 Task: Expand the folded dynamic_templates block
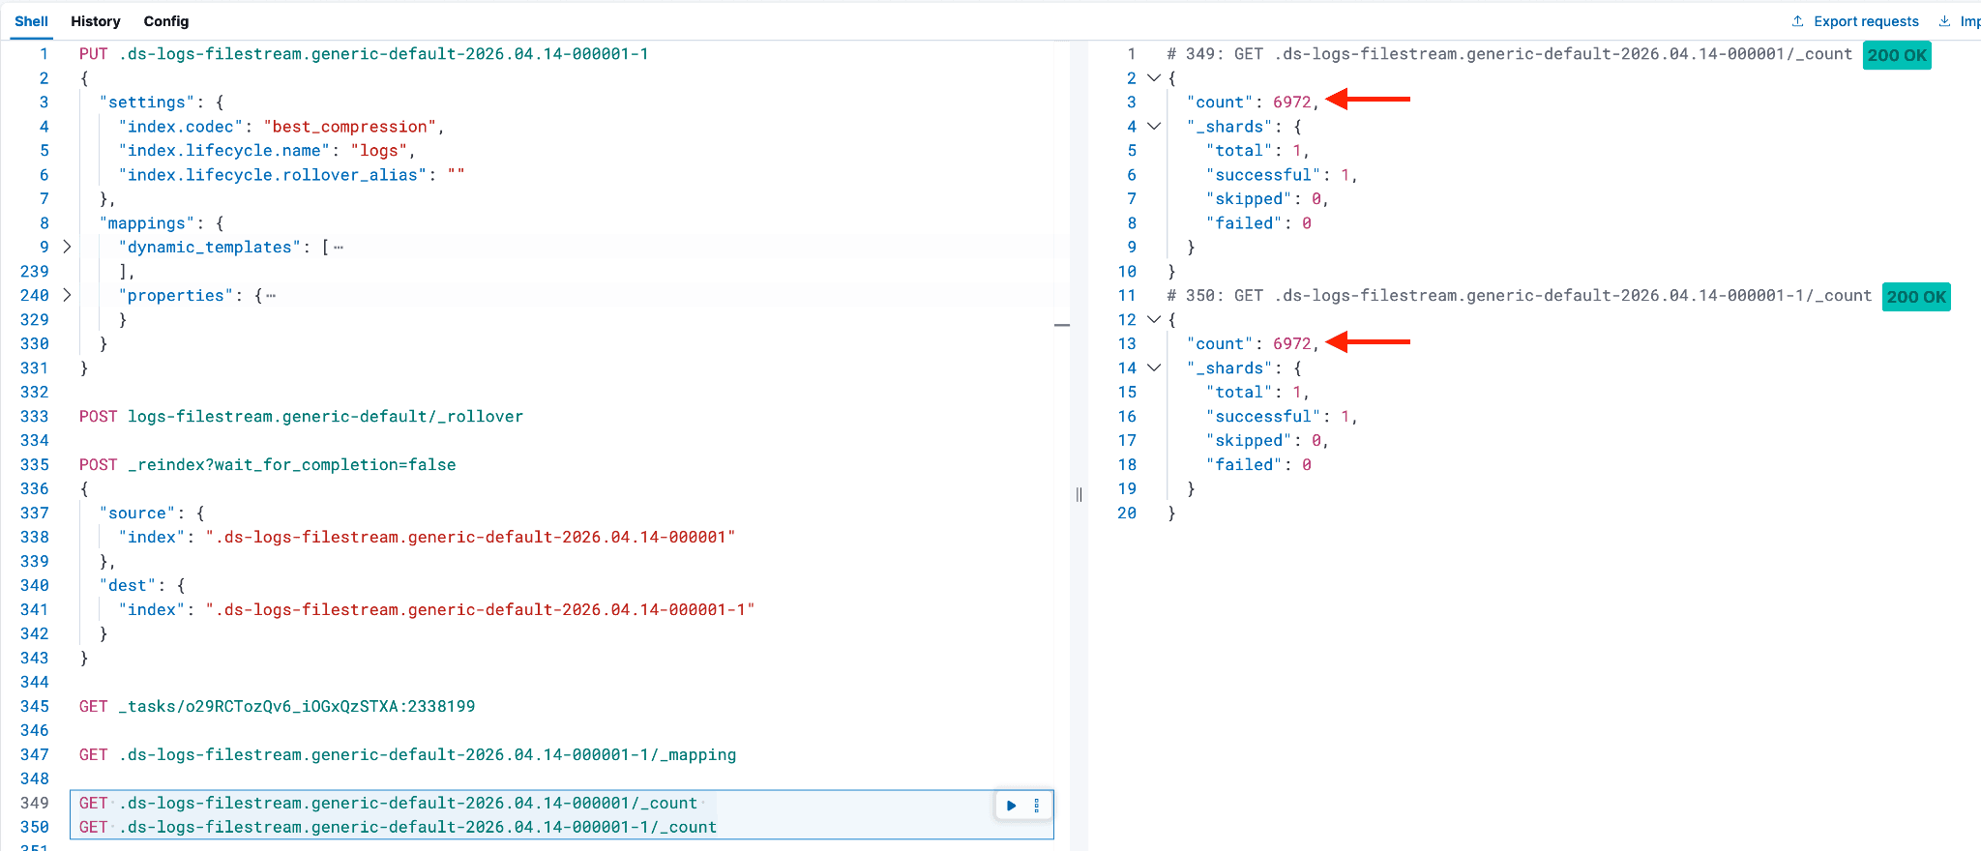coord(67,247)
